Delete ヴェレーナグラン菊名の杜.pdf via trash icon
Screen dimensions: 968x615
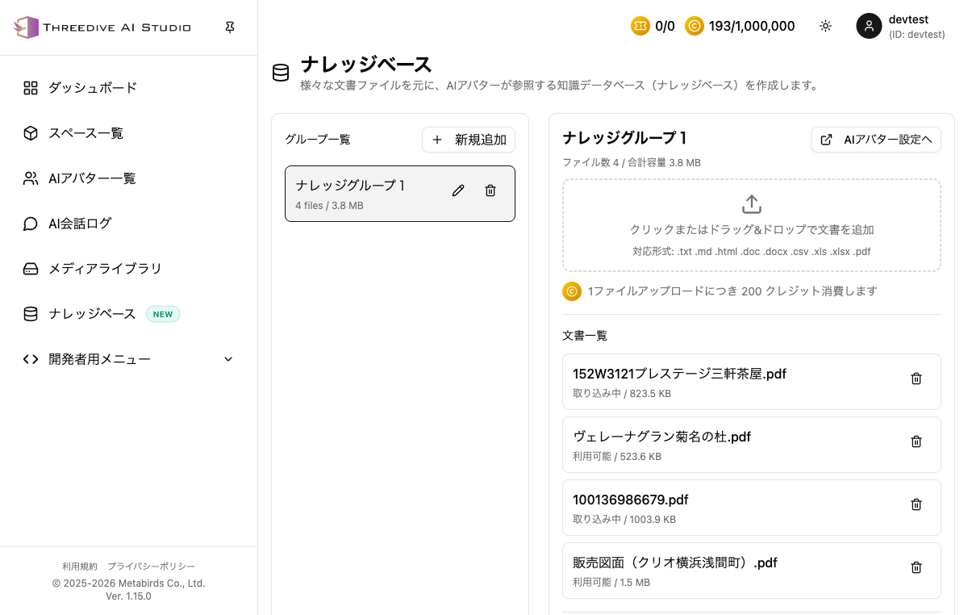[x=916, y=441]
